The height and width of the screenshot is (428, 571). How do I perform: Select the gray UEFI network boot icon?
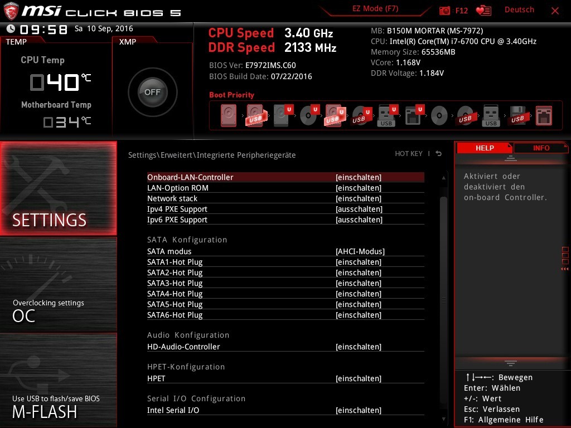414,116
